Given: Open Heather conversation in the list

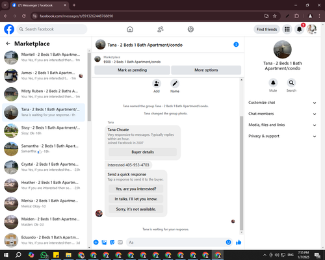Looking at the screenshot, I should 44,185.
